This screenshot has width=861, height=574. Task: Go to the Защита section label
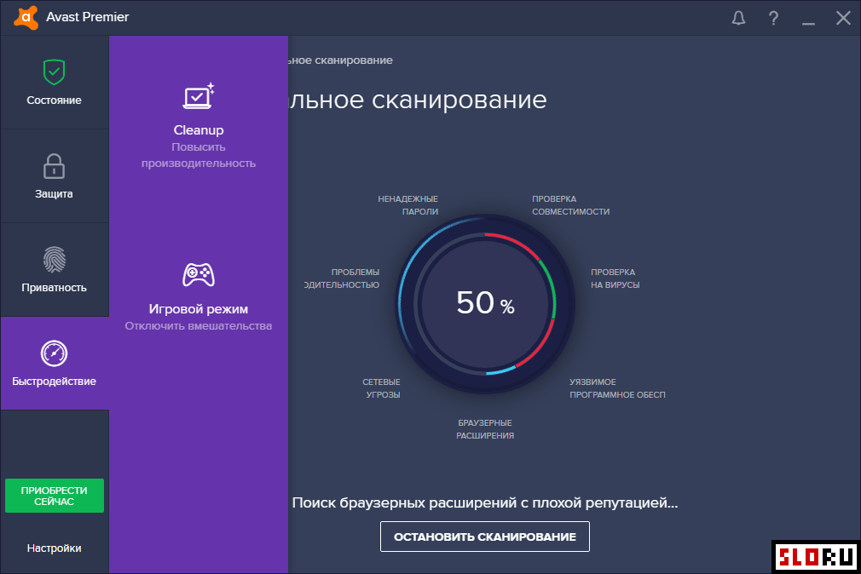[x=54, y=193]
